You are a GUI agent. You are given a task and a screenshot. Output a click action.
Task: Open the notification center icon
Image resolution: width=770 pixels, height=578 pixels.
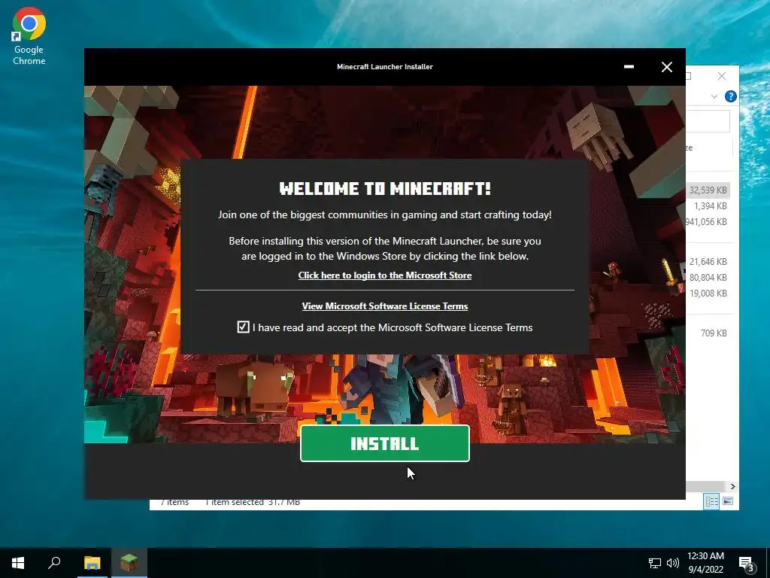747,563
